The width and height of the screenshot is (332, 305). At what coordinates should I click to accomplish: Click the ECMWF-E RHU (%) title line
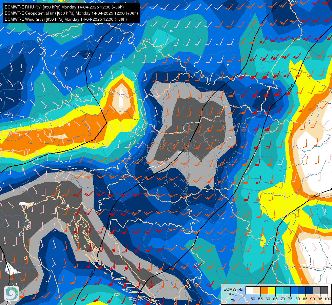coord(64,7)
